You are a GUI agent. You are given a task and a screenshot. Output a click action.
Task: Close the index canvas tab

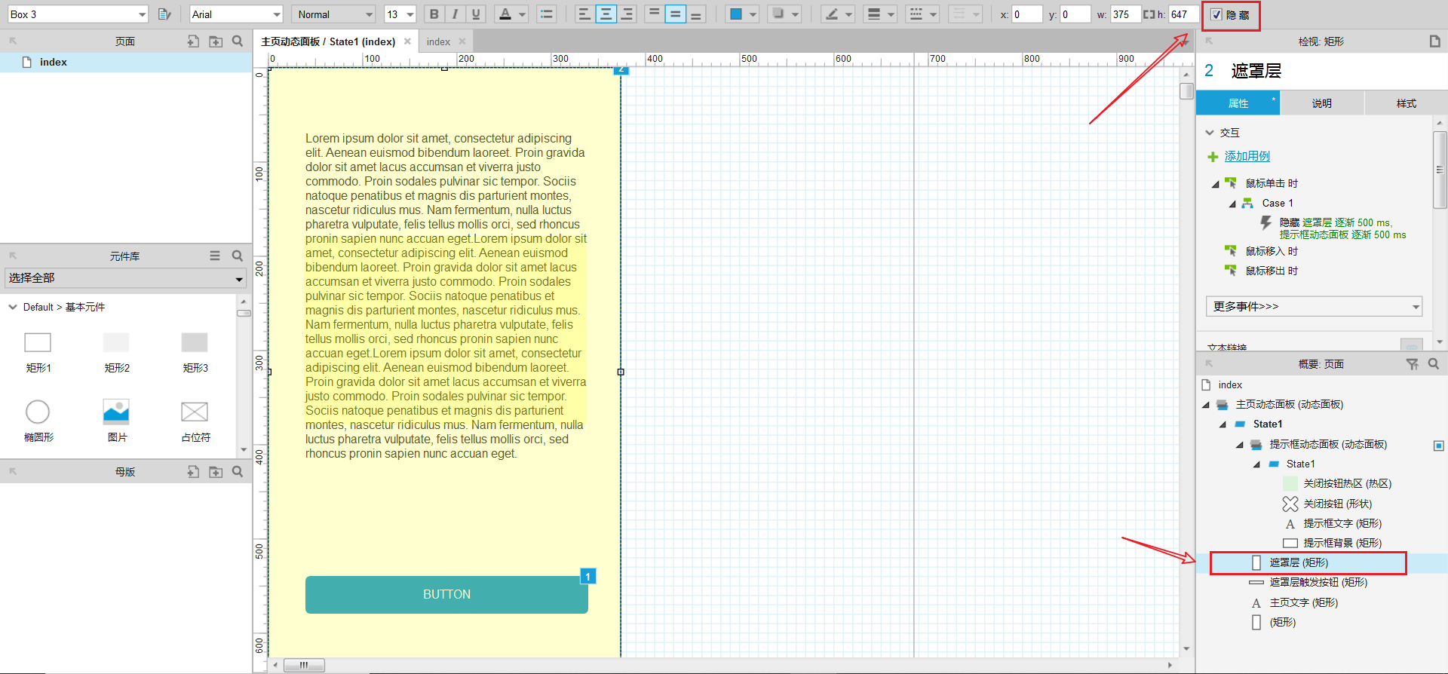click(462, 41)
